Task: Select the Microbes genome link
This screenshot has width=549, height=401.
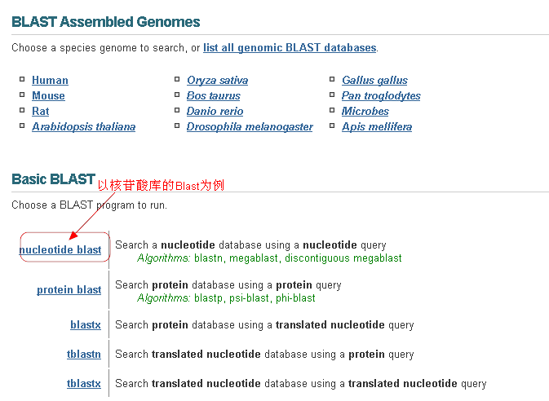Action: pos(365,112)
